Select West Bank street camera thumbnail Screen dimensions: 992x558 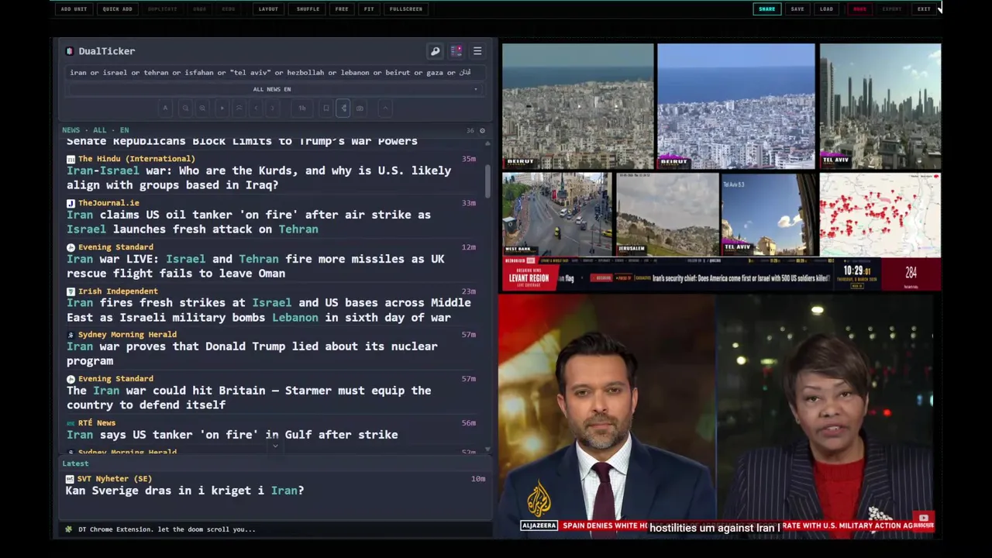556,215
